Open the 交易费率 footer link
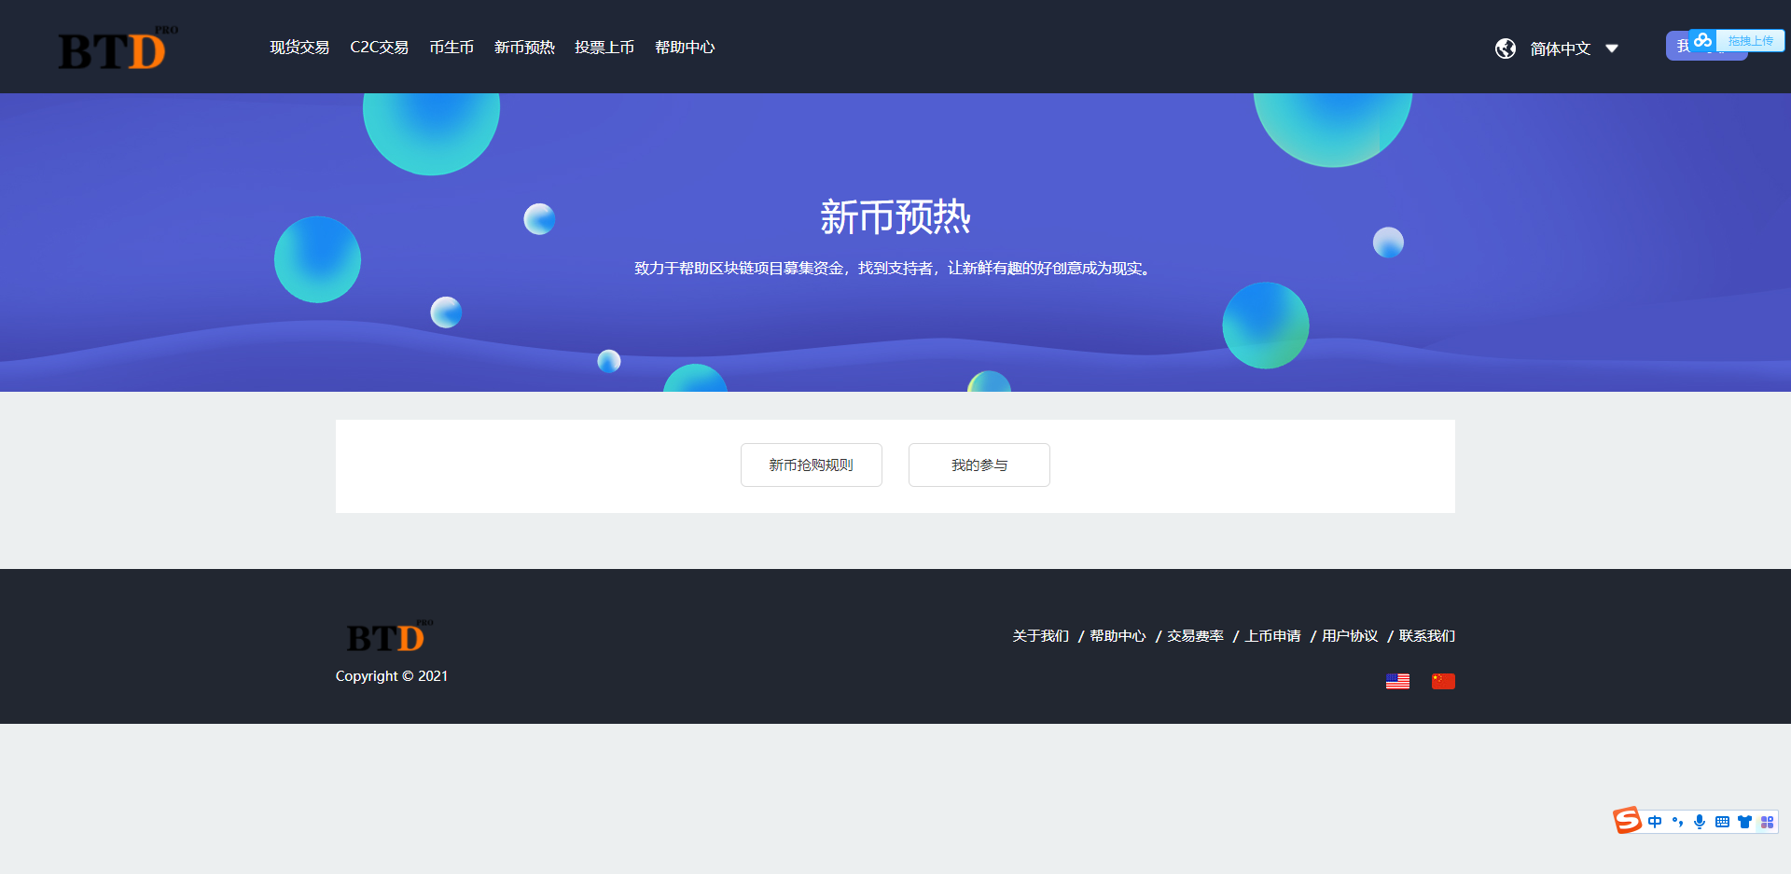Image resolution: width=1791 pixels, height=874 pixels. [x=1195, y=636]
